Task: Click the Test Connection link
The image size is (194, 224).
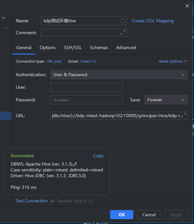Action: point(32,201)
